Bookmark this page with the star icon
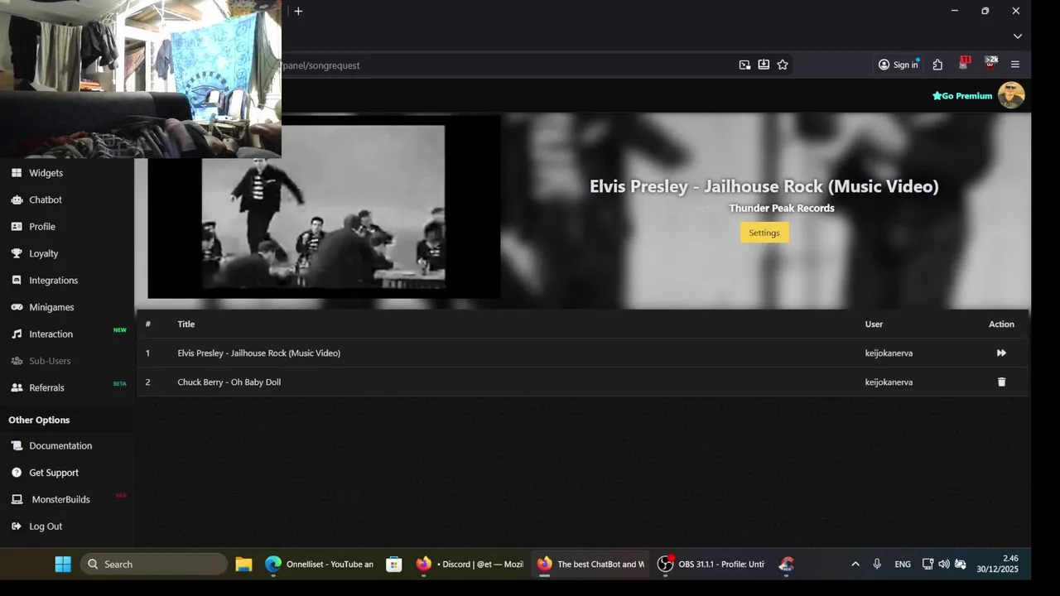Image resolution: width=1060 pixels, height=596 pixels. [x=783, y=65]
